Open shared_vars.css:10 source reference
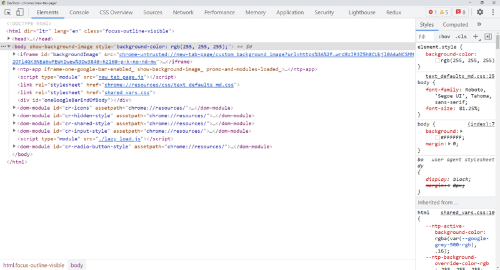 467,213
